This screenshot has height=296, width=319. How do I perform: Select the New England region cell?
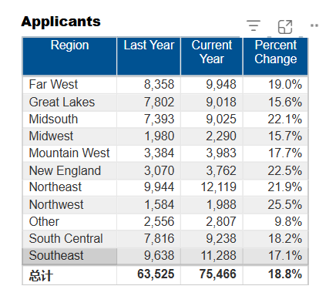(x=69, y=170)
